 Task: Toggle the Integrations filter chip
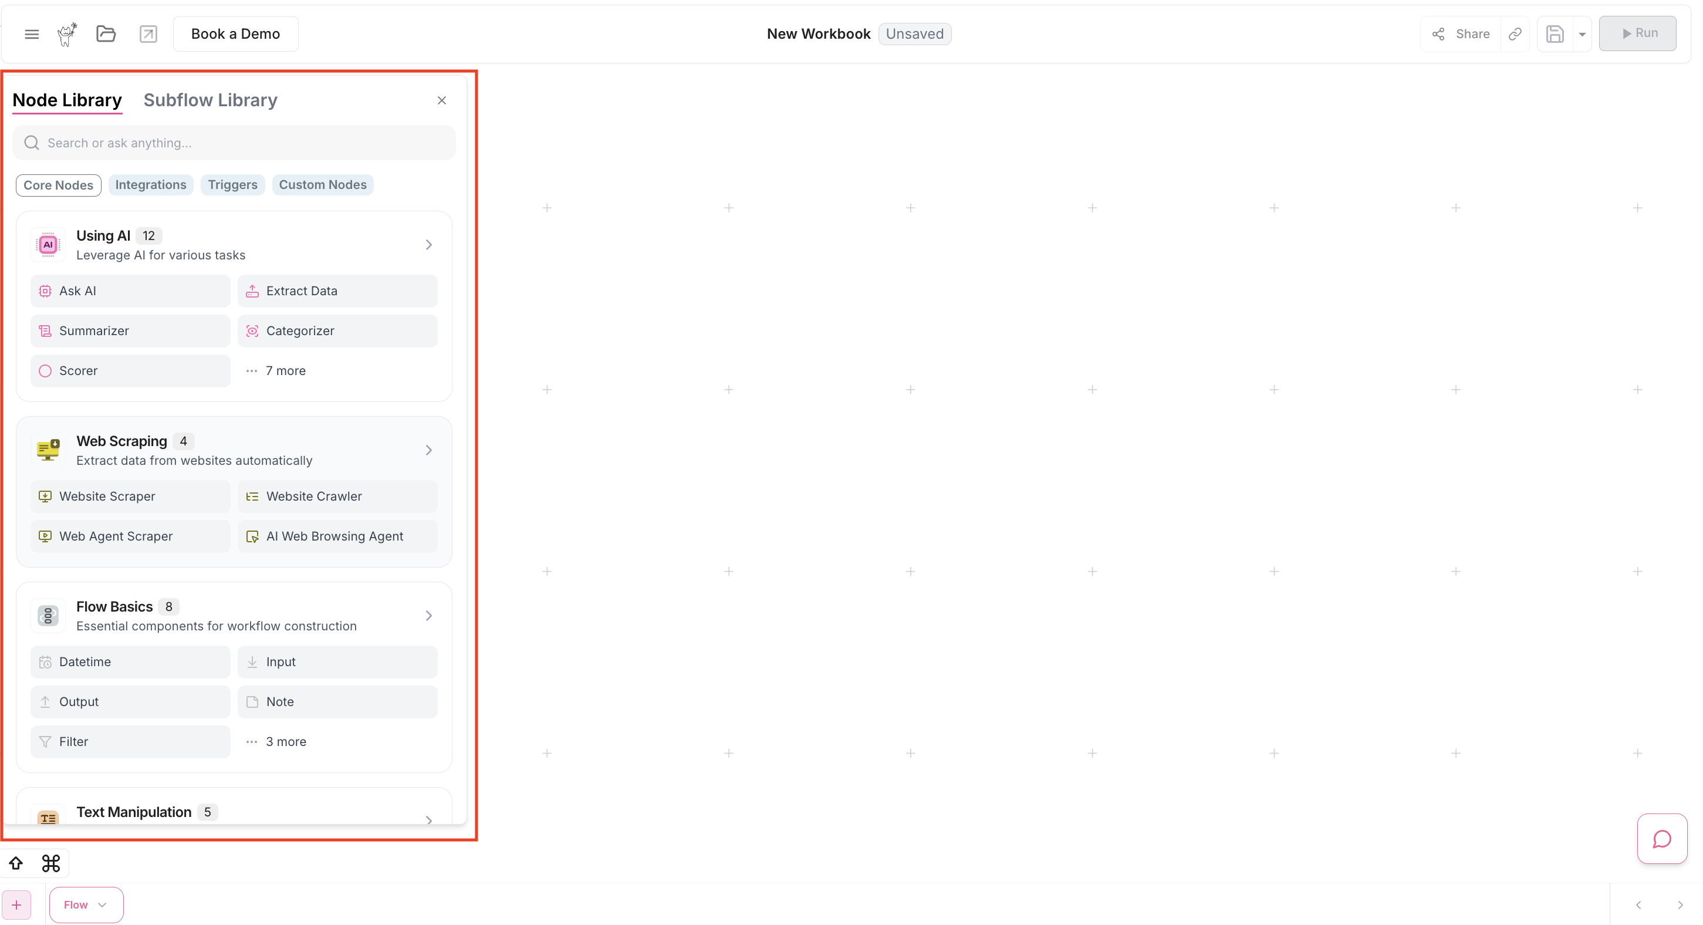[x=151, y=184]
